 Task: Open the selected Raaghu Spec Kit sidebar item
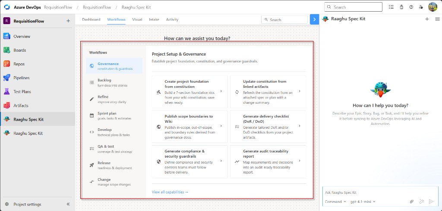pos(38,119)
